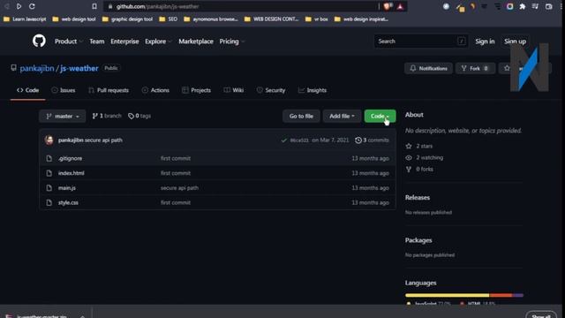Open the green Code dropdown button
565x318 pixels.
(380, 116)
